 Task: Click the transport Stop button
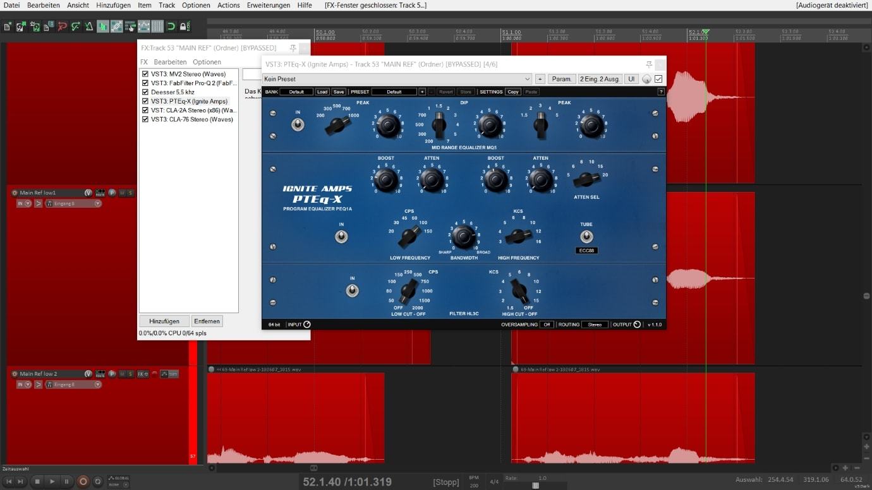coord(37,481)
